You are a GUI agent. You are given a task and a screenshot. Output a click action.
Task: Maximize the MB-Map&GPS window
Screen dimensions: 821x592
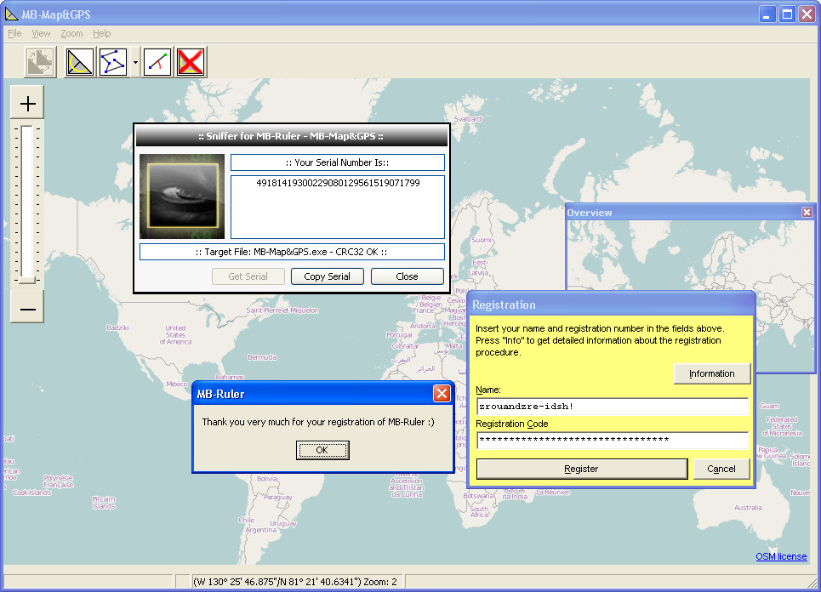[x=786, y=14]
